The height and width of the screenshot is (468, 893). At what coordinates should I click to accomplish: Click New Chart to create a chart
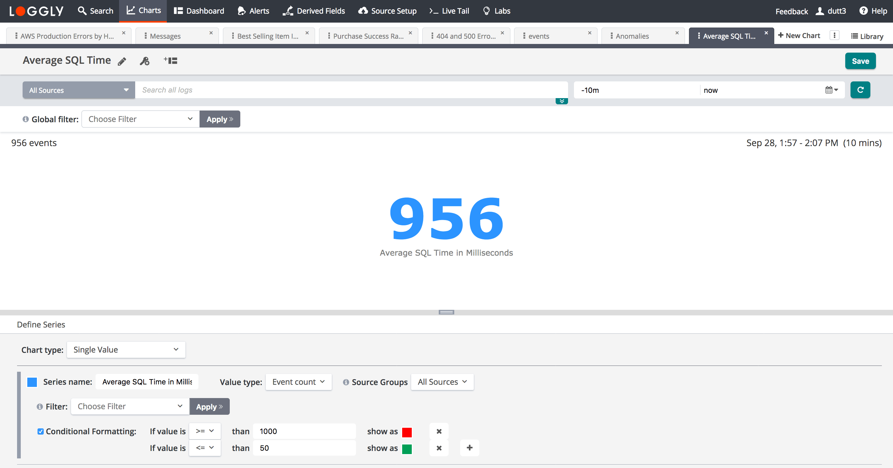799,36
